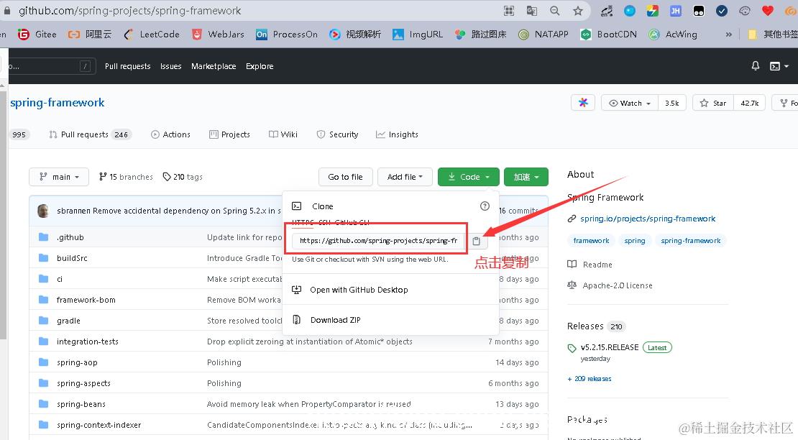Select Download ZIP

point(336,320)
